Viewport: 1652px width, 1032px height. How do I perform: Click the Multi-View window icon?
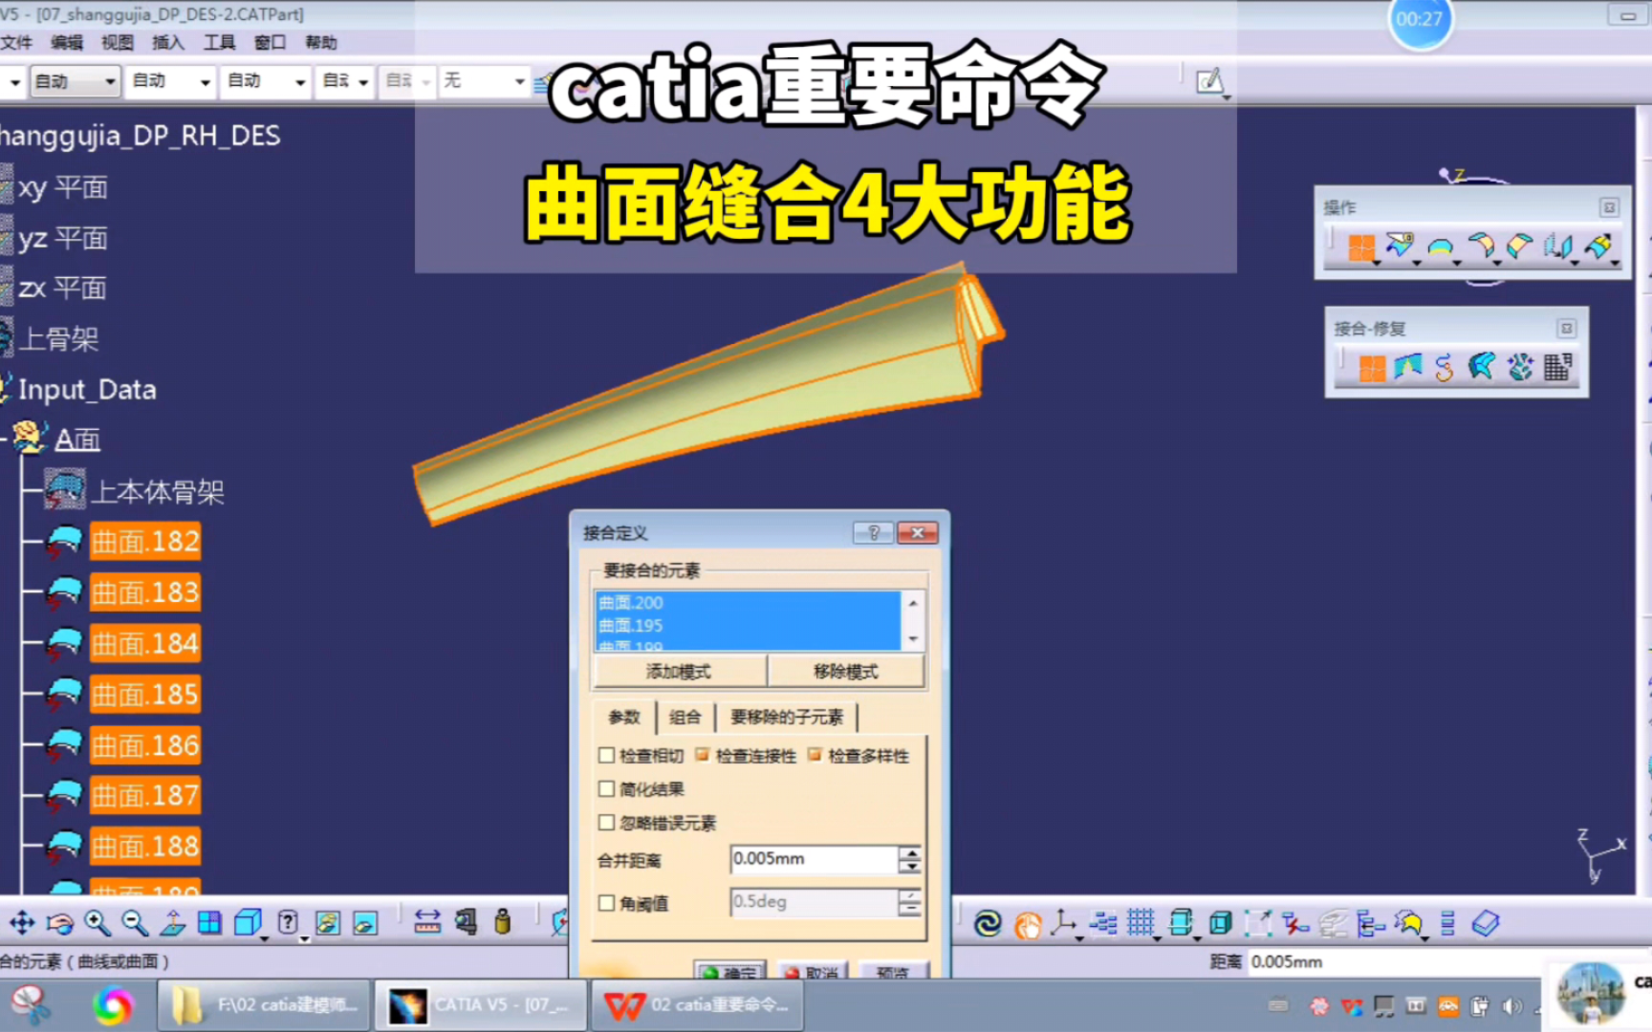[x=209, y=922]
